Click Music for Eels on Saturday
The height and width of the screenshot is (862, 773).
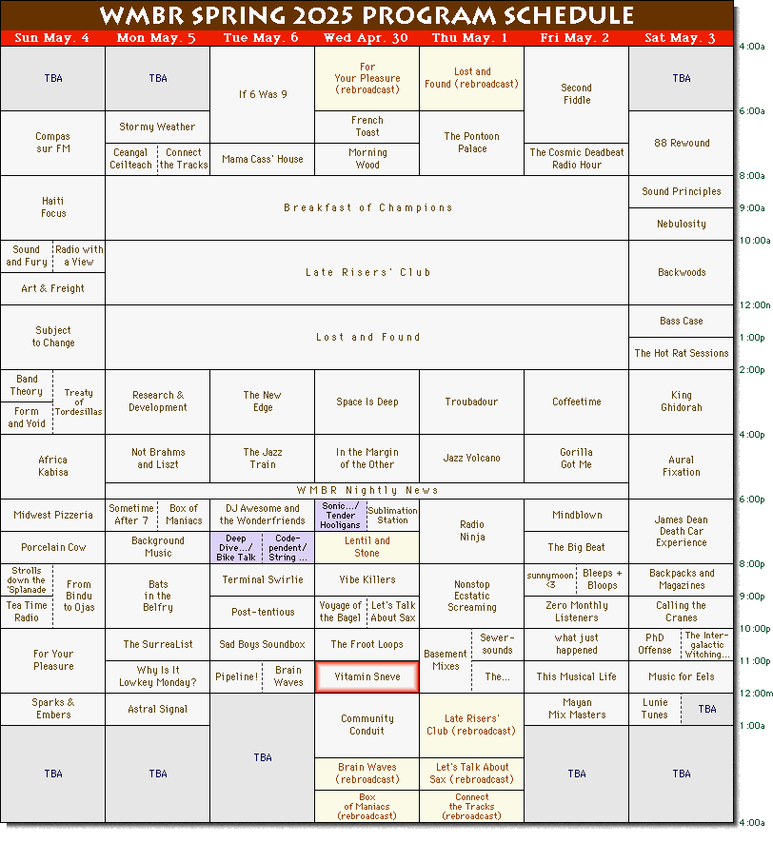(x=681, y=676)
